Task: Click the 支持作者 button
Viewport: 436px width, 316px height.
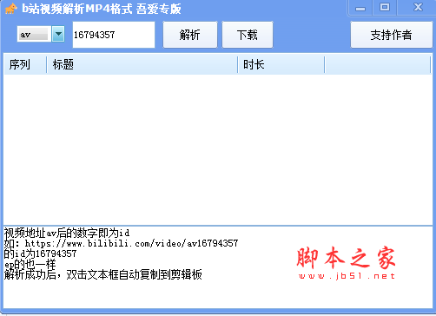Action: [x=392, y=35]
